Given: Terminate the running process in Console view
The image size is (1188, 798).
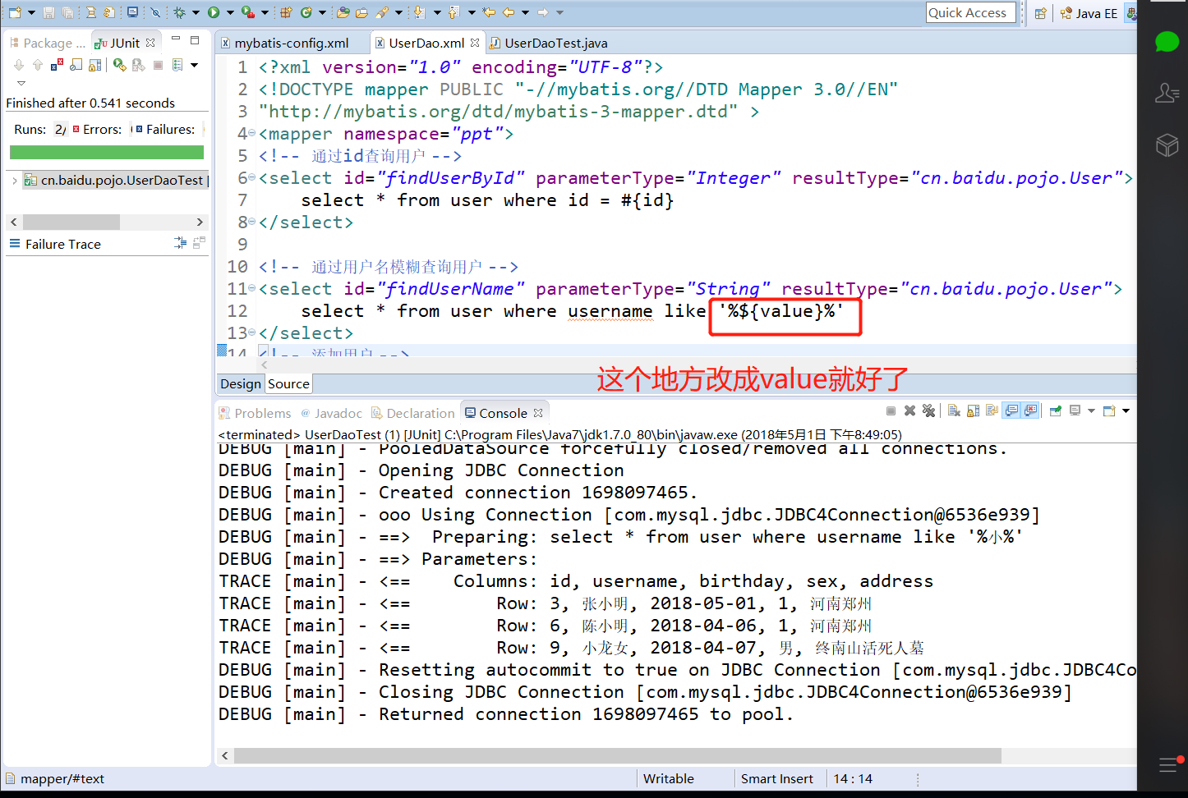Looking at the screenshot, I should tap(891, 411).
